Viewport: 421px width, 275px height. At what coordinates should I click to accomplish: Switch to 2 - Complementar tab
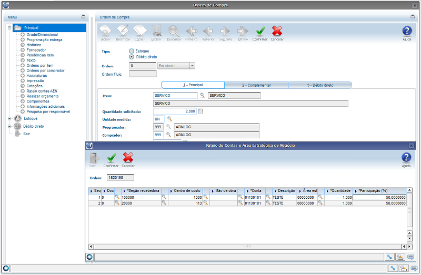pos(256,85)
